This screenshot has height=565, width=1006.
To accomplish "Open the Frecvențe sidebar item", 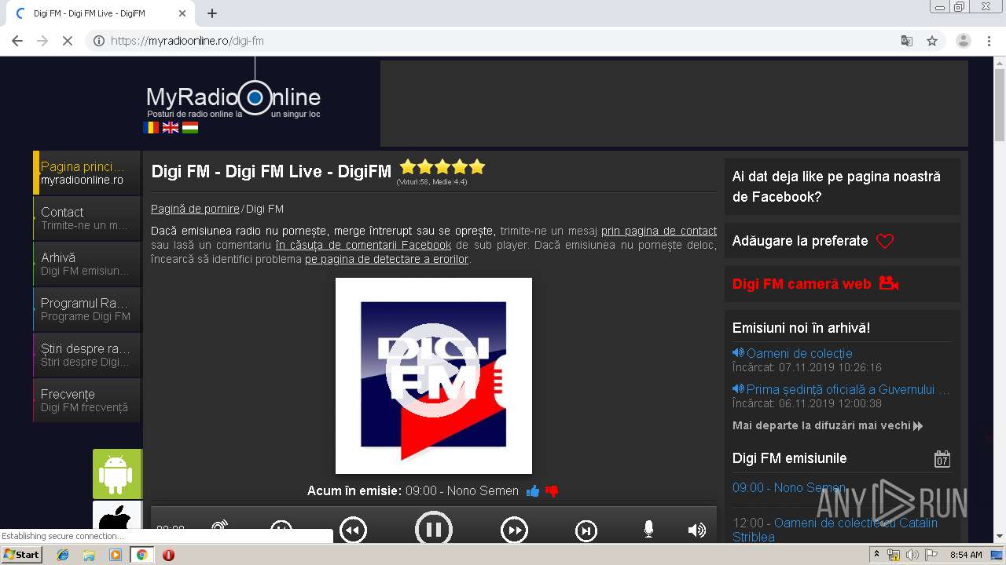I will pos(87,400).
